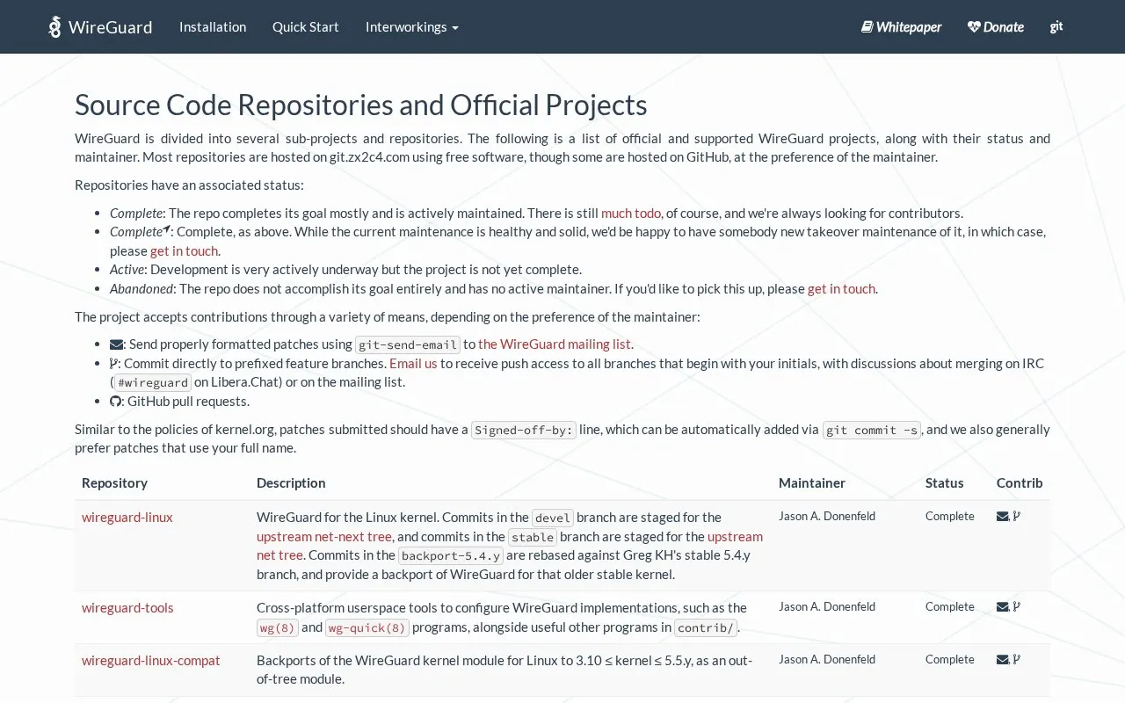This screenshot has width=1125, height=703.
Task: Follow the 'much todo' link
Action: click(x=631, y=214)
